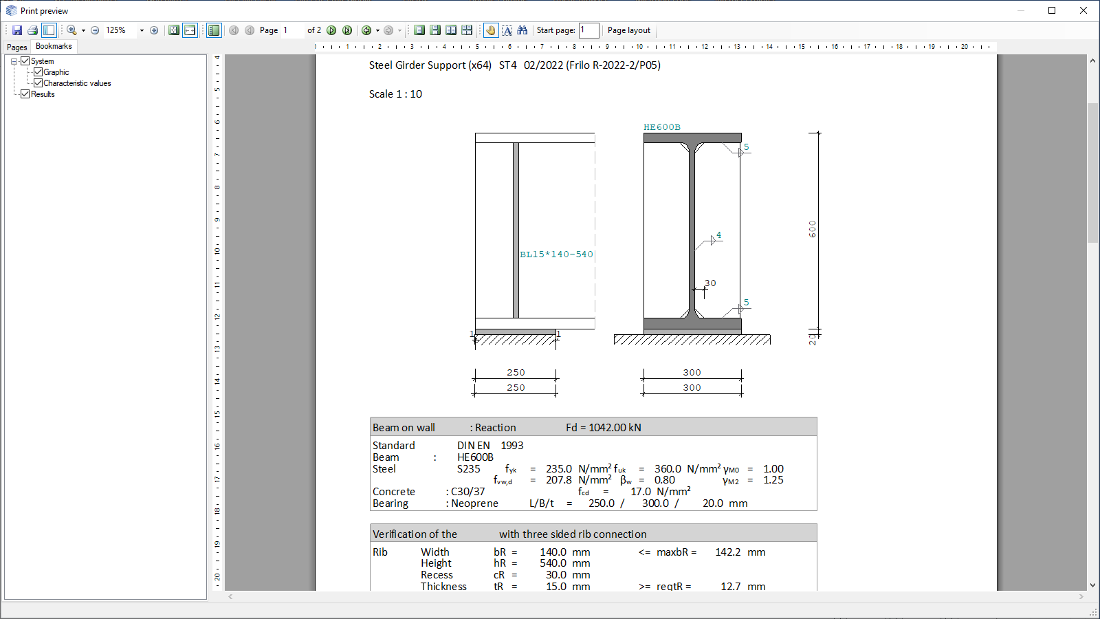The image size is (1100, 619).
Task: Print the document using printer icon
Action: [32, 30]
